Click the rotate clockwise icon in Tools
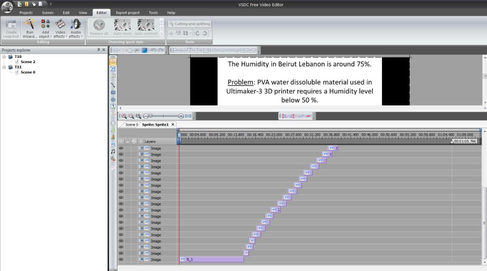The width and height of the screenshot is (487, 271). [x=205, y=33]
